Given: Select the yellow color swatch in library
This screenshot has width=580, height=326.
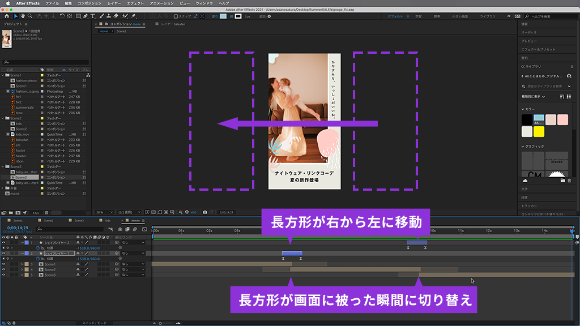Looking at the screenshot, I should pyautogui.click(x=539, y=131).
